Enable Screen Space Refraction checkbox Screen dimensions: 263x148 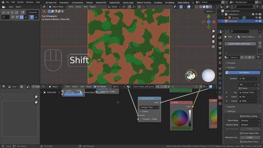click(x=241, y=133)
